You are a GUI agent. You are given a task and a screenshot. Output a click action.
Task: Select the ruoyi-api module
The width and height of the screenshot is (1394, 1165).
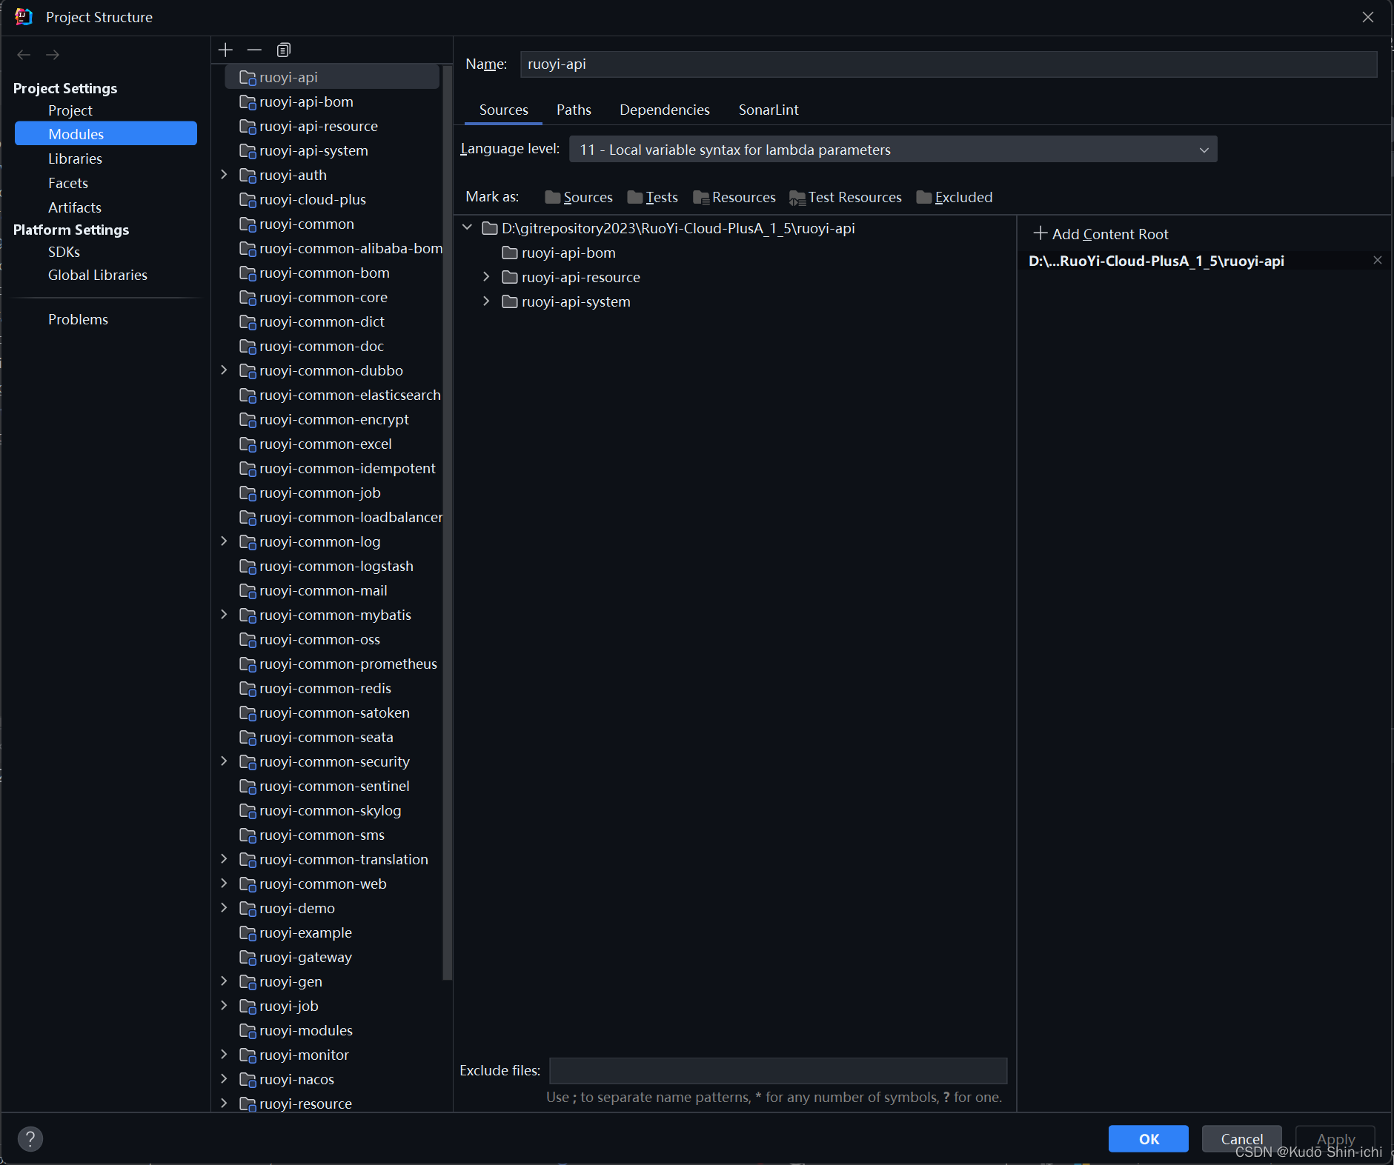[332, 77]
